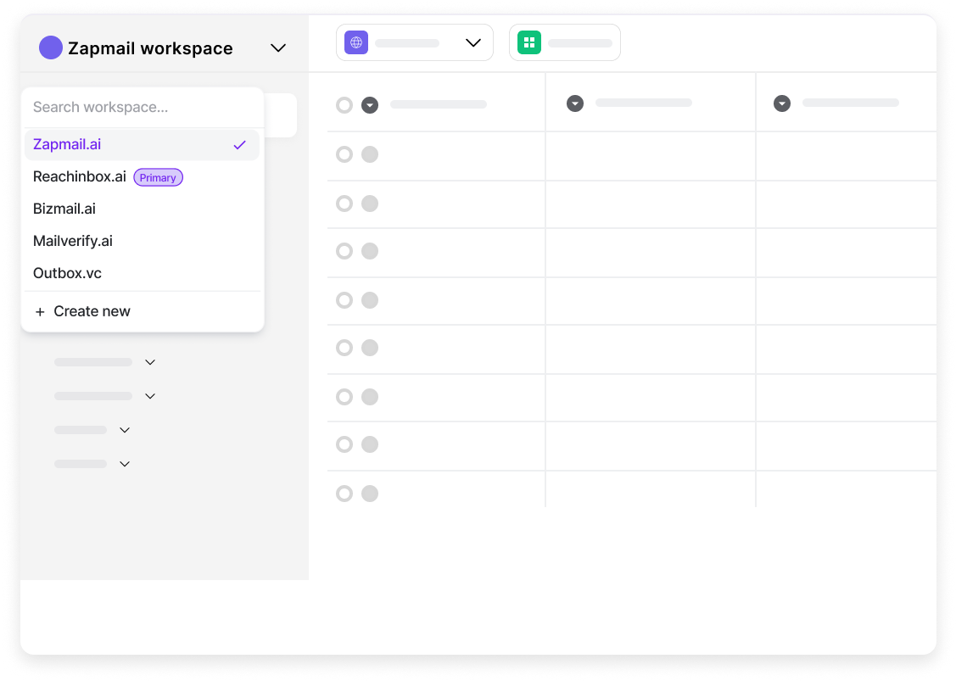The height and width of the screenshot is (681, 956).
Task: Switch to the Outbox.vc workspace
Action: click(x=142, y=274)
